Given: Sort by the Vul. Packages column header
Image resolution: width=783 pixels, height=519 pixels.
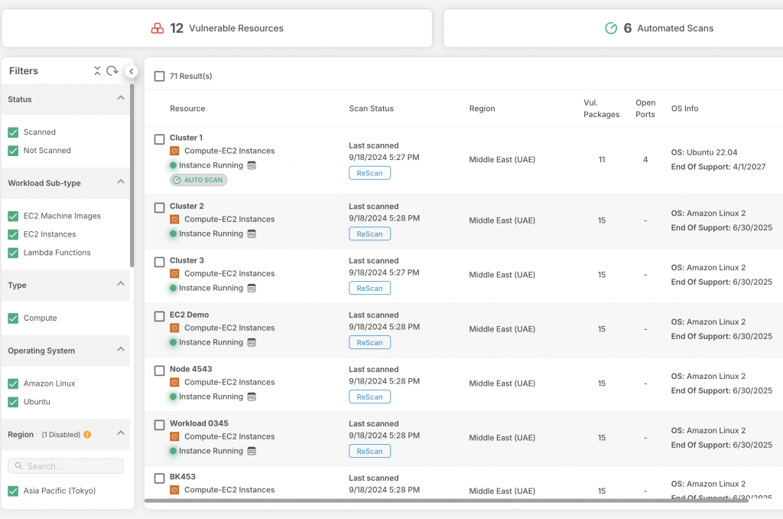Looking at the screenshot, I should 601,109.
